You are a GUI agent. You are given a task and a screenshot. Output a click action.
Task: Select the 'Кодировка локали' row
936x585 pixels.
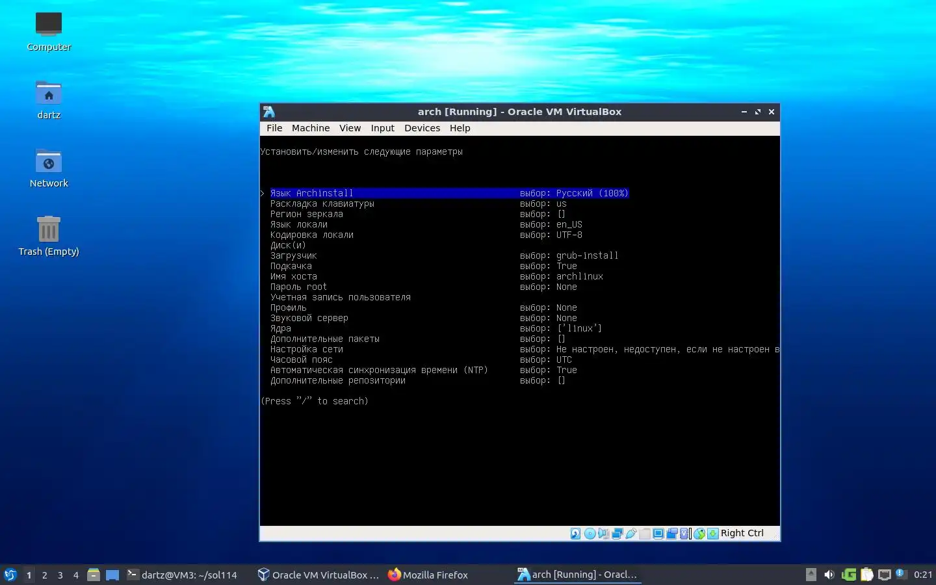click(426, 235)
